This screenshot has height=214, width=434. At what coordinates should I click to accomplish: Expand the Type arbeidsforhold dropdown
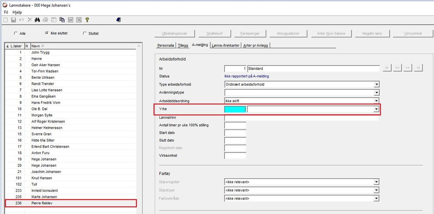coord(376,84)
